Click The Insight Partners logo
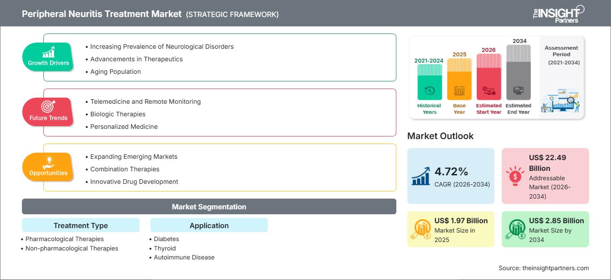611x280 pixels. pos(559,13)
